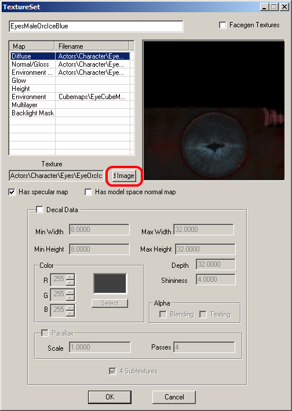Toggle the Alpha Blending checkbox

tap(163, 314)
